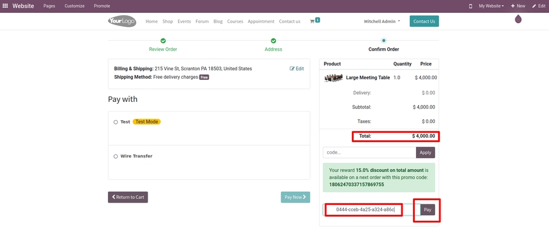The width and height of the screenshot is (549, 241).
Task: Visit the Blog page
Action: tap(218, 21)
